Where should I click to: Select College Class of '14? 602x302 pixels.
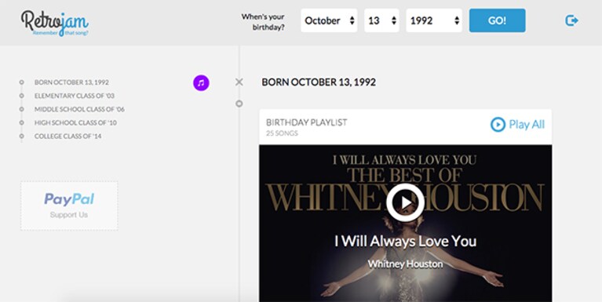point(68,136)
